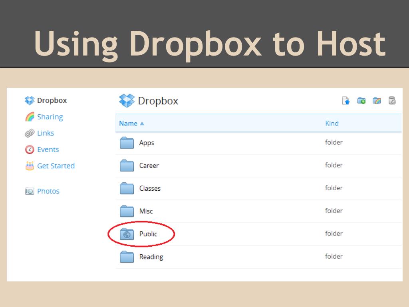Open the Public folder name

(x=148, y=234)
